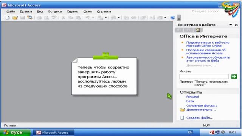Click the Microsoft Access taskbar button
The height and width of the screenshot is (136, 242).
click(54, 133)
